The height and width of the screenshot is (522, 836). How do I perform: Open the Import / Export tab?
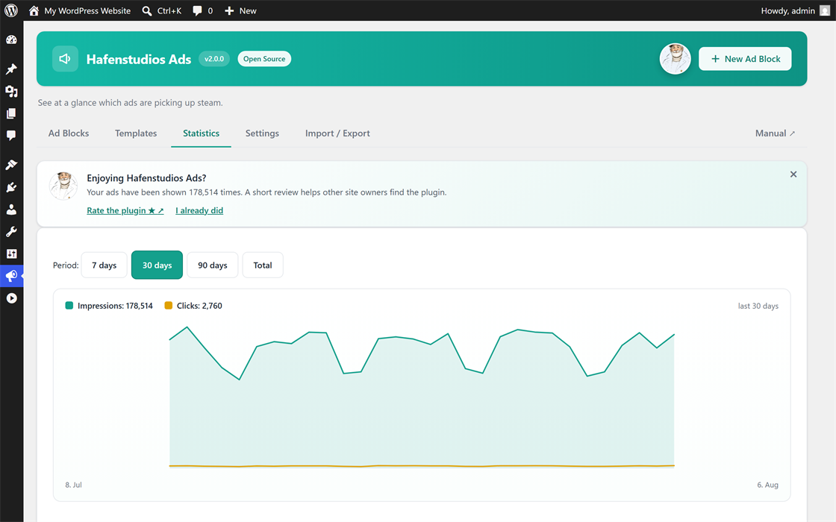click(x=337, y=133)
